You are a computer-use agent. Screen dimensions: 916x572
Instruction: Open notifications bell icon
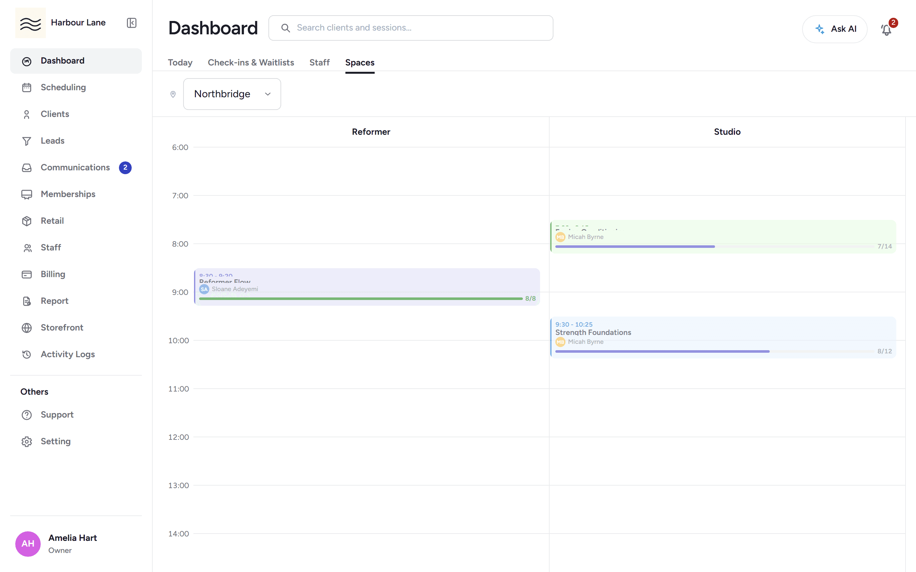coord(886,30)
